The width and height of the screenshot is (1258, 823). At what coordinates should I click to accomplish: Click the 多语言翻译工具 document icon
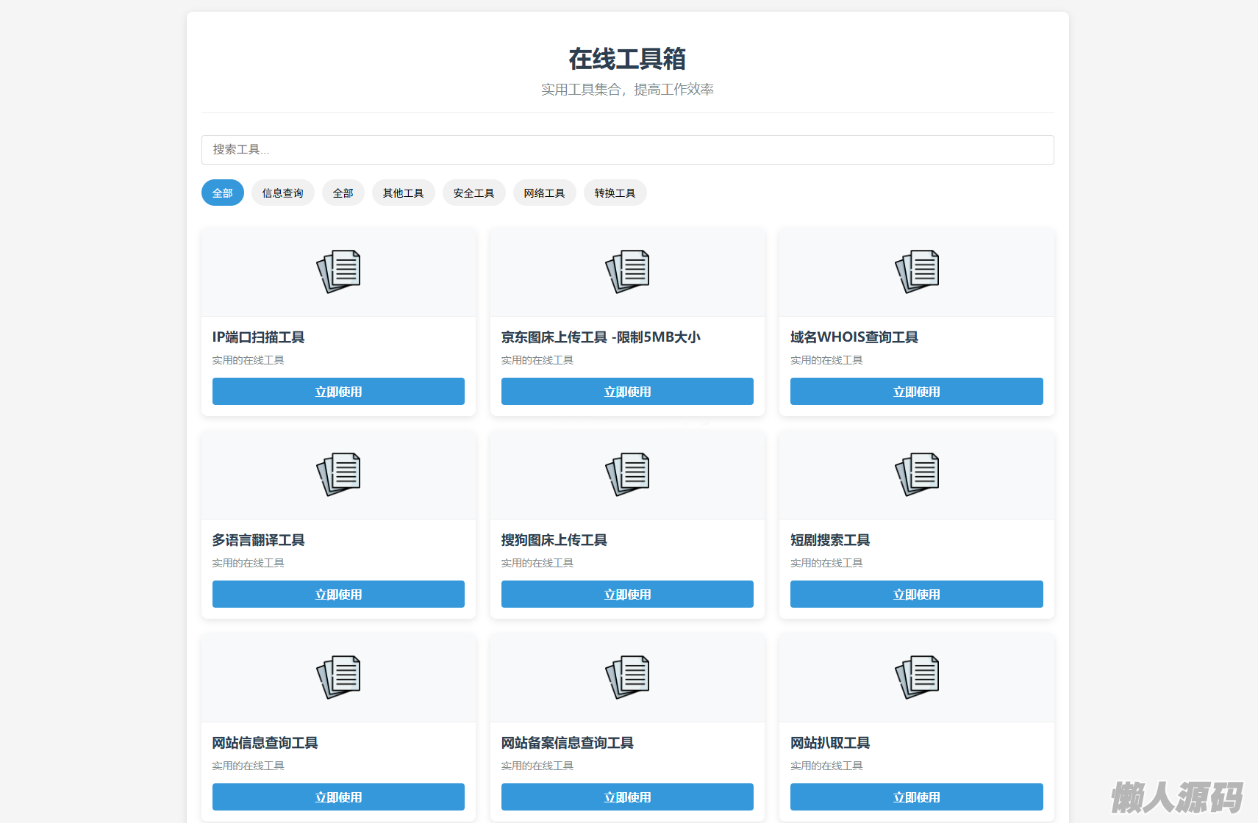tap(338, 474)
